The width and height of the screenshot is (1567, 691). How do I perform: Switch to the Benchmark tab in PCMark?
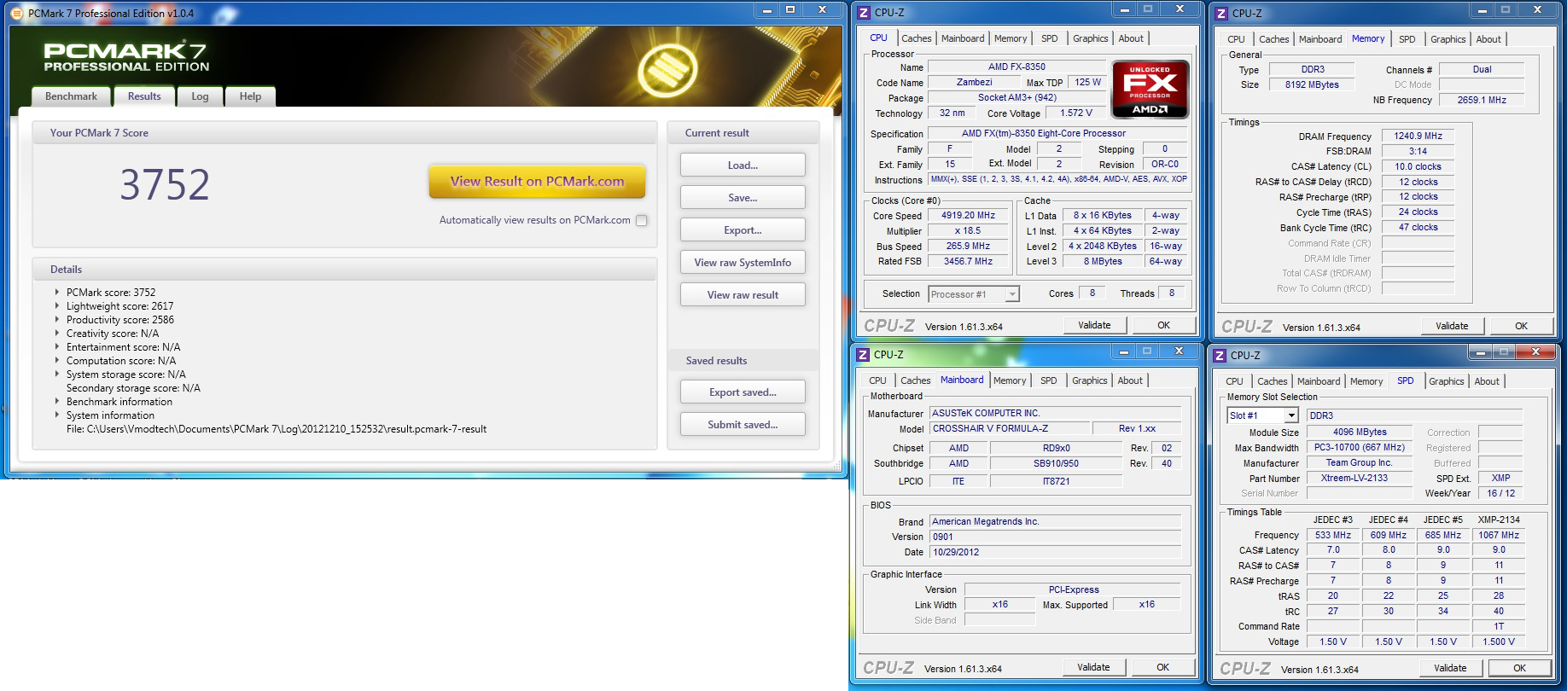[71, 96]
